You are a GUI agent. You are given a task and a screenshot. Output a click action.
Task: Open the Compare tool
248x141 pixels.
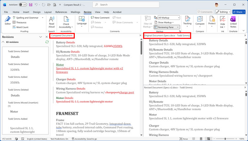(x=200, y=22)
